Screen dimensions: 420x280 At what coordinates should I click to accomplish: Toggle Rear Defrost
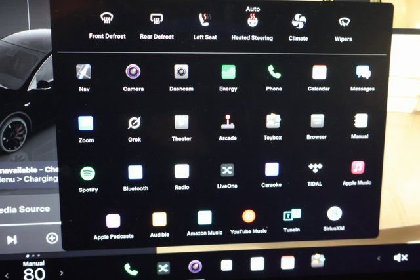pyautogui.click(x=156, y=20)
